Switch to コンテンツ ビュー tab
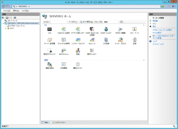 pyautogui.click(x=59, y=123)
